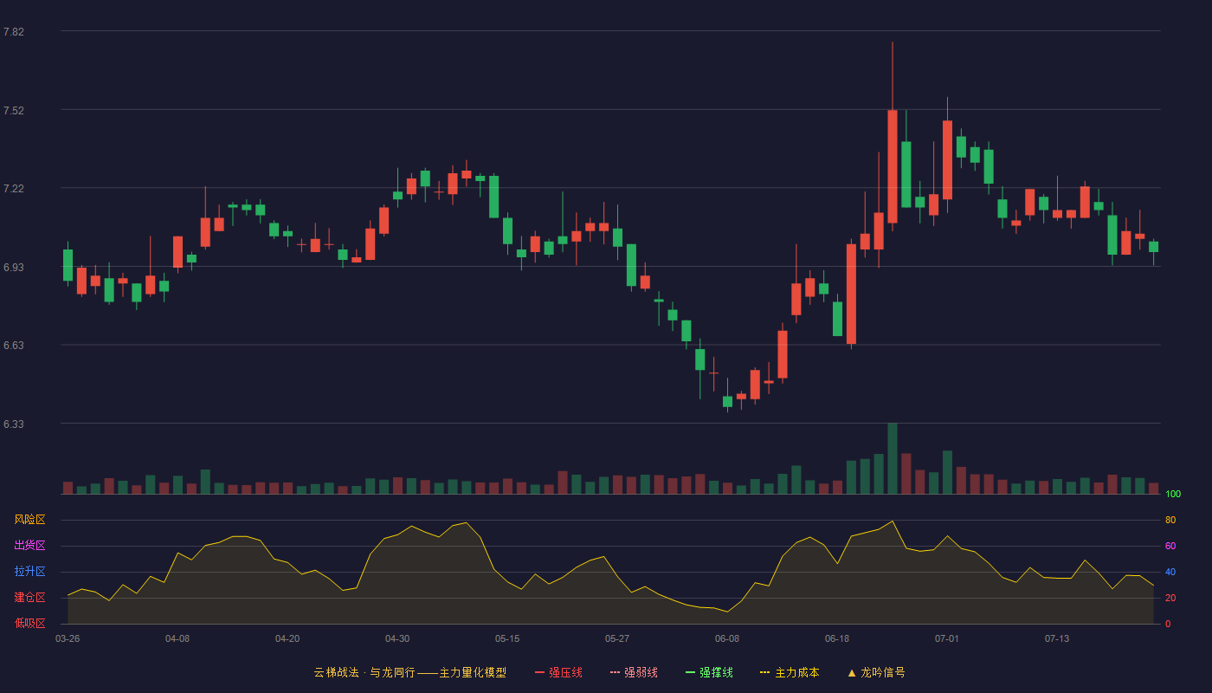Viewport: 1212px width, 693px height.
Task: Click the 07-01 date label
Action: pyautogui.click(x=947, y=638)
